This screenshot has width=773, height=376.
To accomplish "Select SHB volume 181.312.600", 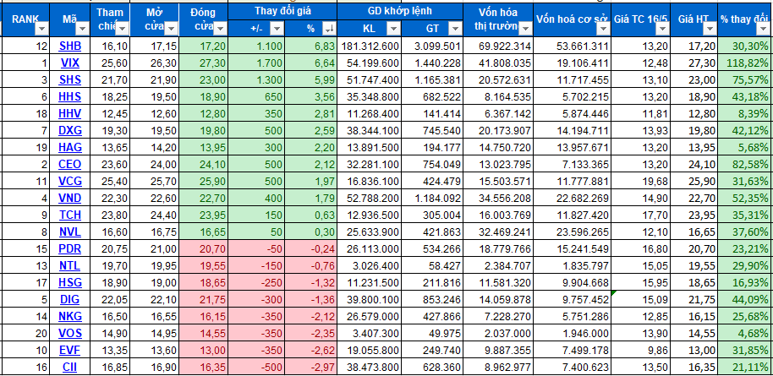I will tap(370, 46).
